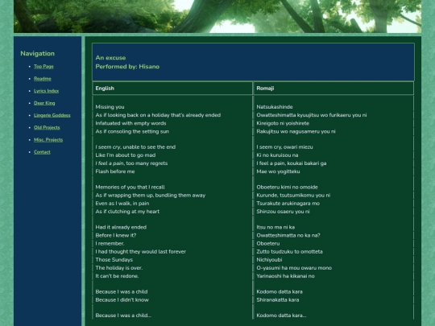435x326 pixels.
Task: Click 'Rakujitsu wo nagusameru you ni'
Action: 296,131
